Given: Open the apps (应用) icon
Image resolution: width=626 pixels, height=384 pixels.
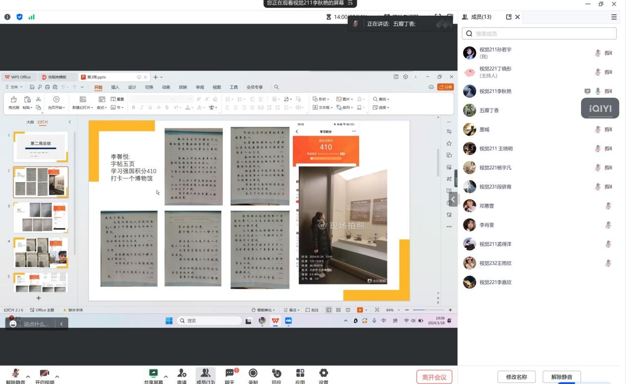Looking at the screenshot, I should 300,374.
